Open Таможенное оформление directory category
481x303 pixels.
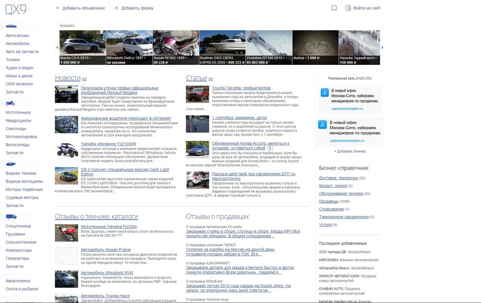click(344, 217)
